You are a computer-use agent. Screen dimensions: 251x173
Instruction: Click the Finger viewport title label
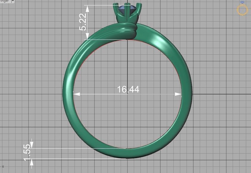click(x=5, y=1)
